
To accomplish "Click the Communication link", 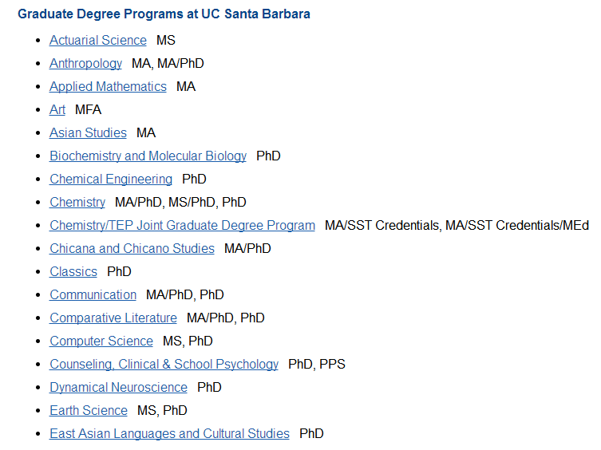I will (93, 294).
